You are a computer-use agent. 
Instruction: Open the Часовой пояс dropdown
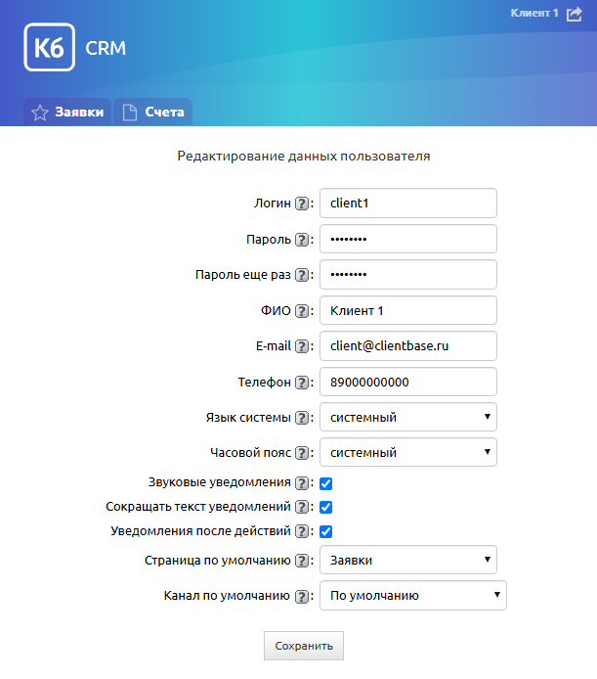[408, 452]
